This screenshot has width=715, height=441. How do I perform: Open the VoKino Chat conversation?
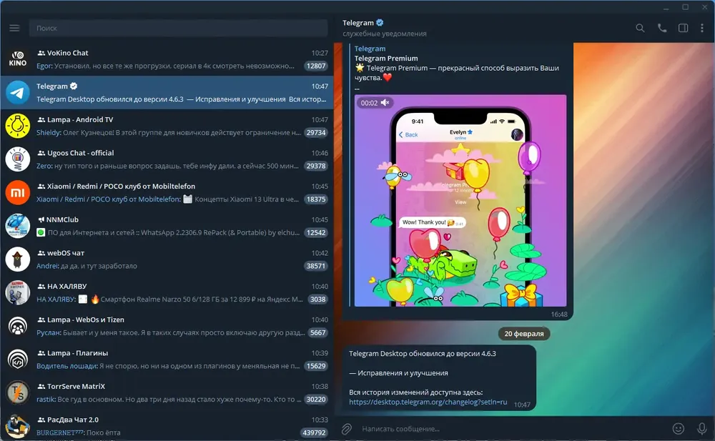pyautogui.click(x=167, y=59)
